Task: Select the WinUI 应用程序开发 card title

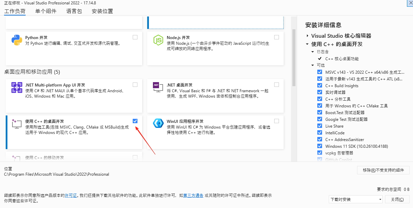Action: [x=185, y=121]
